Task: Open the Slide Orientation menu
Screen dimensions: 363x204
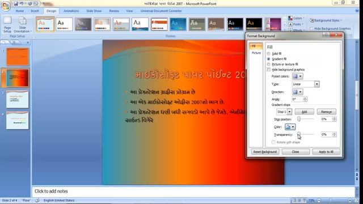Action: click(23, 24)
